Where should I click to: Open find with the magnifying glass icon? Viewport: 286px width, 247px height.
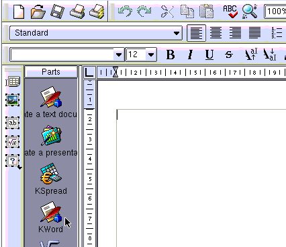(x=250, y=11)
